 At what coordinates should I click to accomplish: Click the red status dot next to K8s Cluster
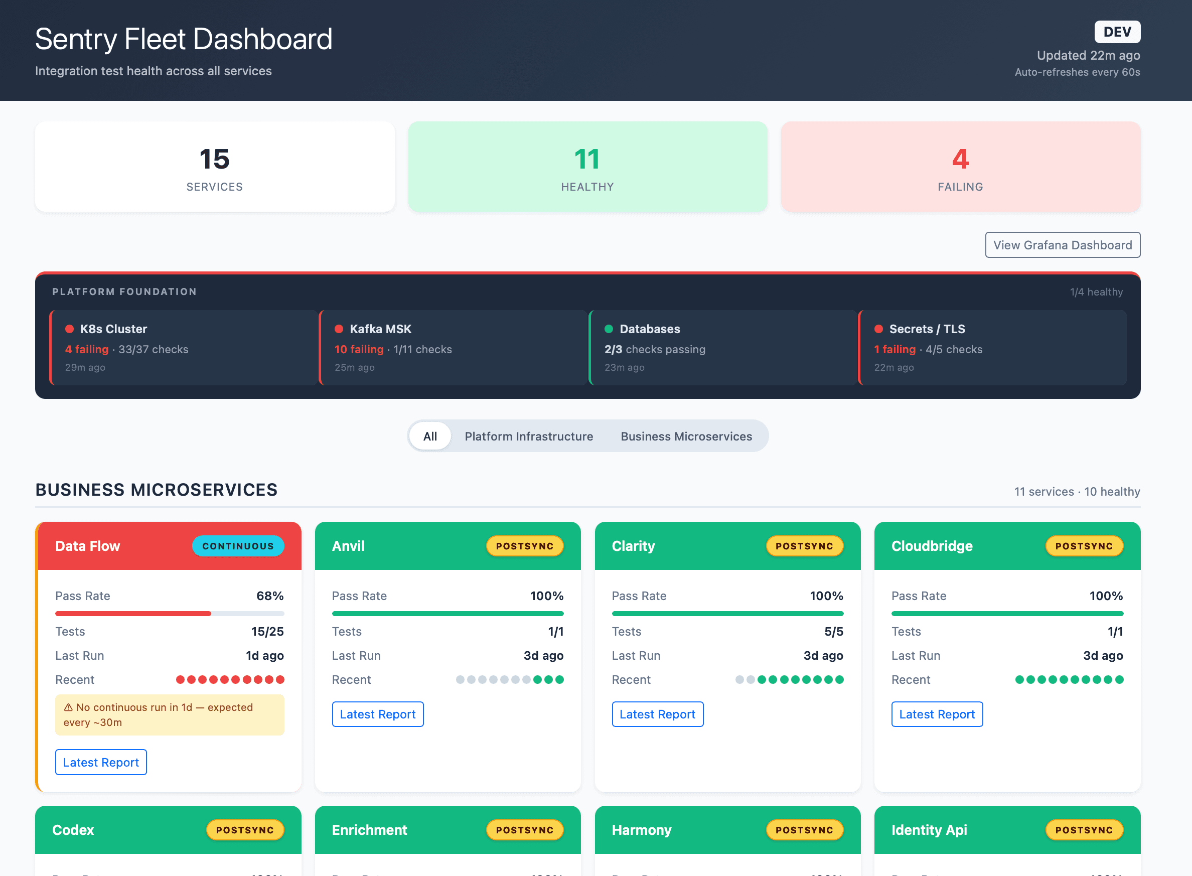[x=69, y=329]
